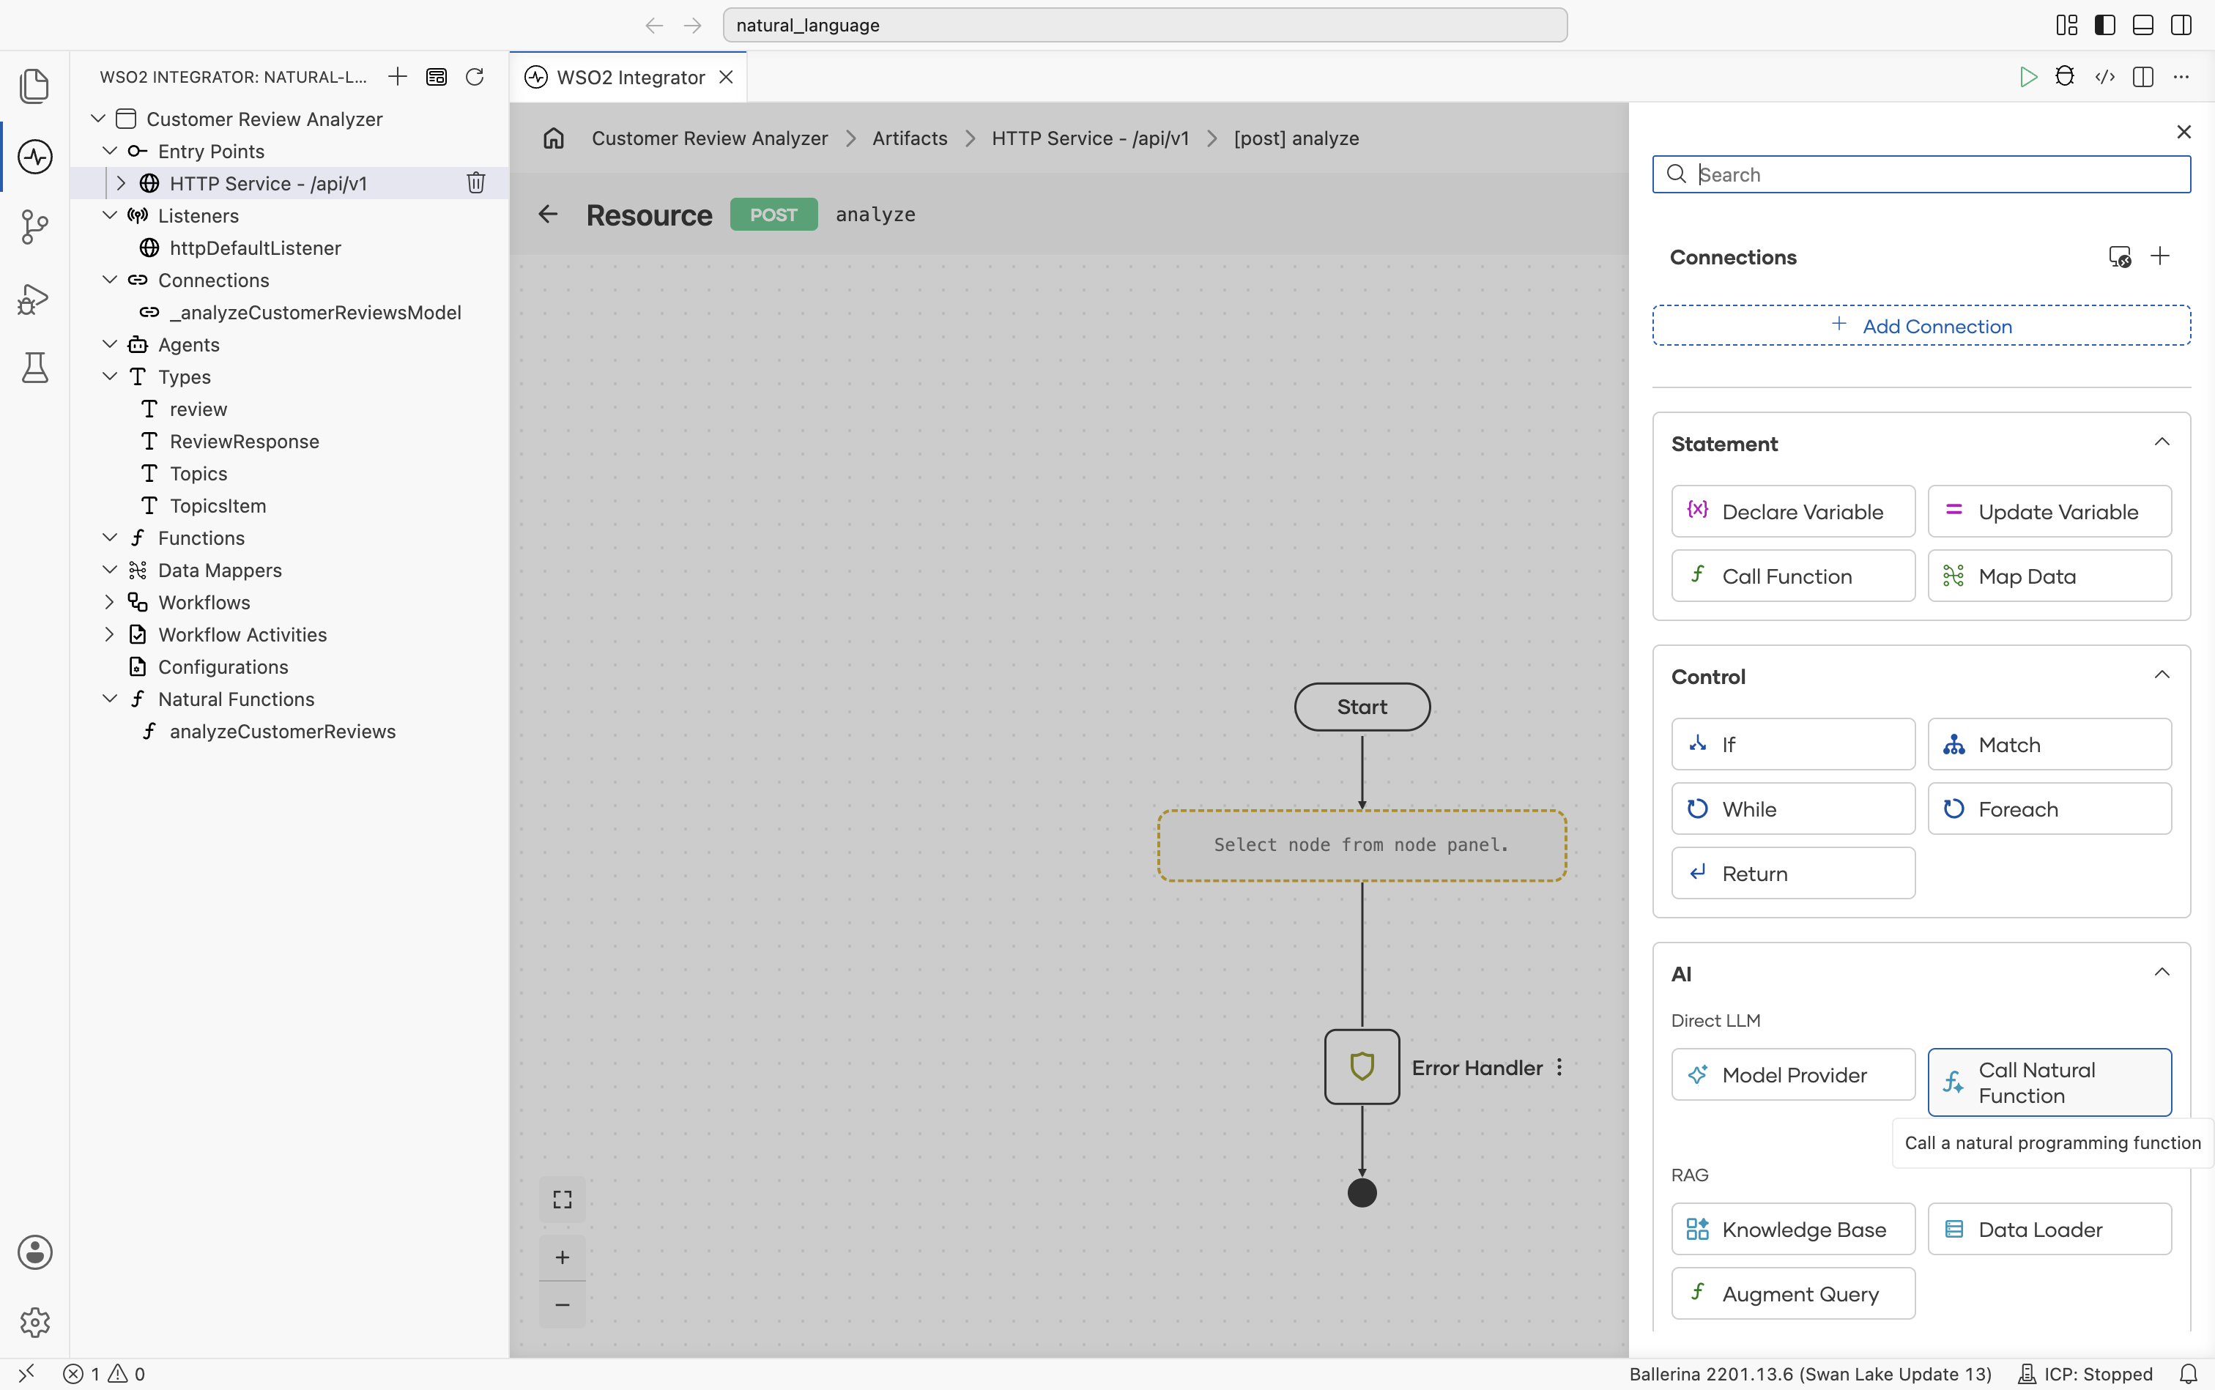Add an Update Variable node
The width and height of the screenshot is (2215, 1390).
pyautogui.click(x=2049, y=511)
